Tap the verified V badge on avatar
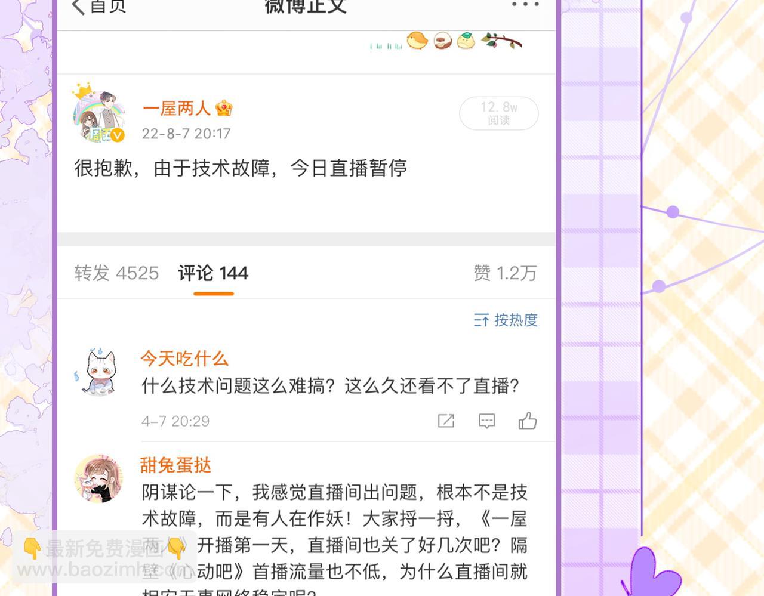The width and height of the screenshot is (764, 596). (x=118, y=135)
